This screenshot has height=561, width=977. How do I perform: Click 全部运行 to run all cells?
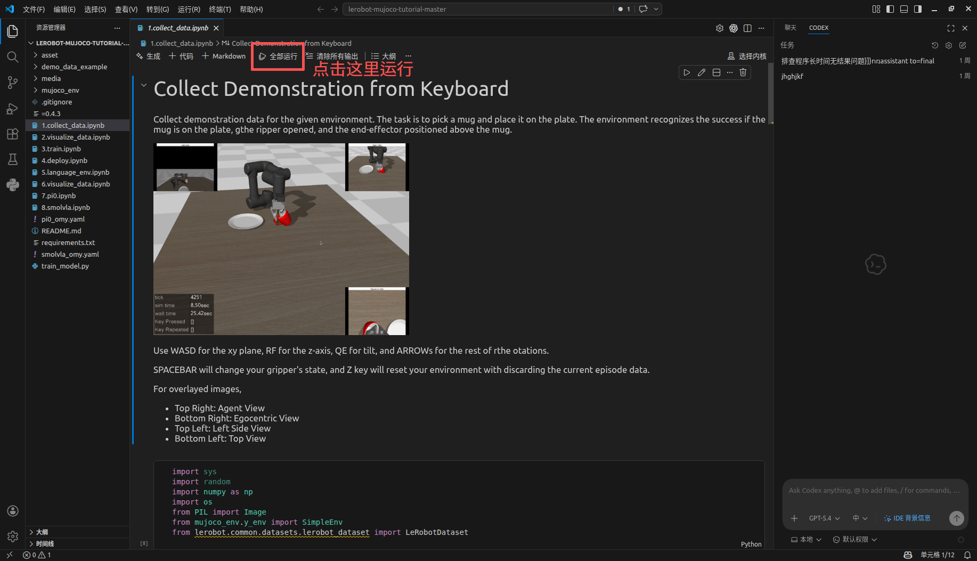[278, 56]
